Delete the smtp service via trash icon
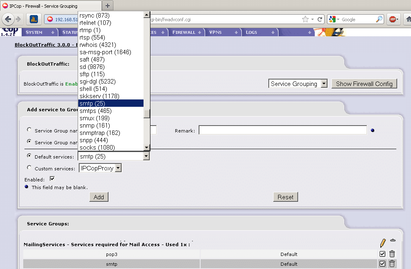This screenshot has height=269, width=411. 392,264
